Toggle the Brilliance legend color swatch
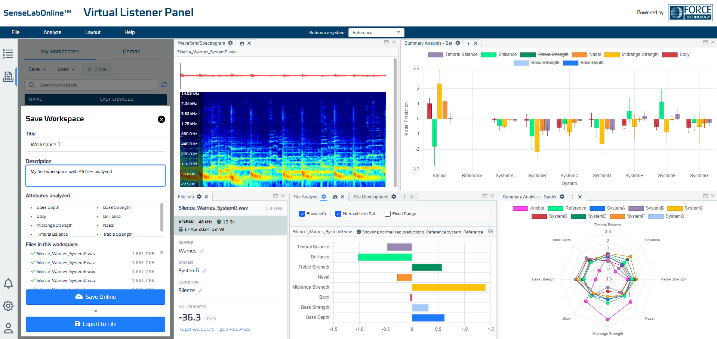Viewport: 717px width, 339px height. click(488, 55)
